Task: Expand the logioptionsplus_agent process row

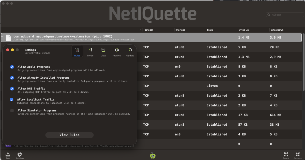Action: (x=2, y=143)
